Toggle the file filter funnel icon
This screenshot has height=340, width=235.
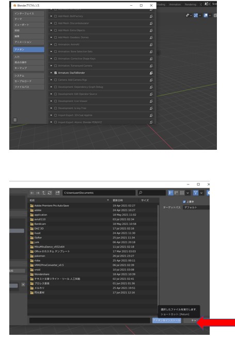click(195, 193)
